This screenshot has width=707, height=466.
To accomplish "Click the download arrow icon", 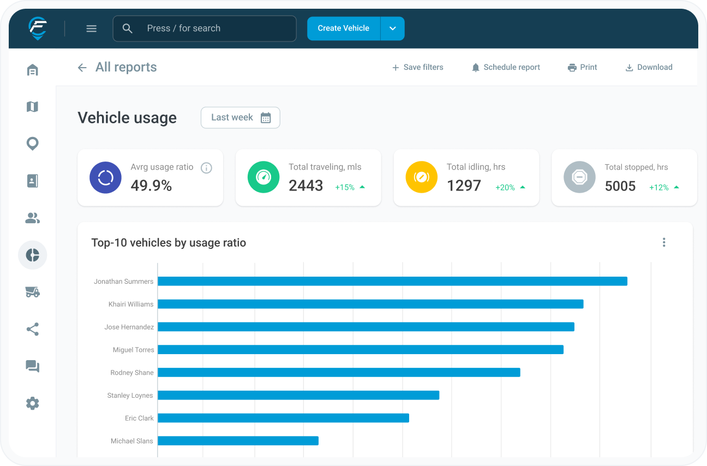I will (x=629, y=68).
